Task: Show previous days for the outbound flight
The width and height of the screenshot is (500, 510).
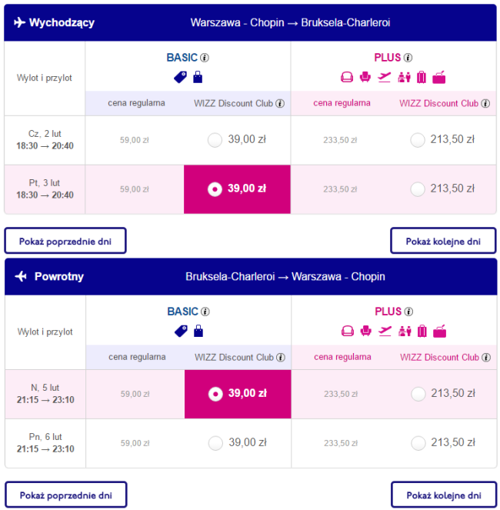Action: [65, 241]
